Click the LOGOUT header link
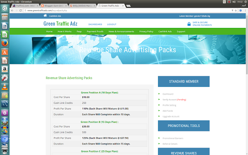The image size is (248, 155). click(112, 24)
